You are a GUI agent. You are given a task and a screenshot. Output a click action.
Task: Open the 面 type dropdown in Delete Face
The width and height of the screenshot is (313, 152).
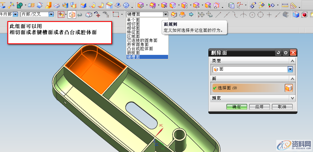pyautogui.click(x=290, y=69)
